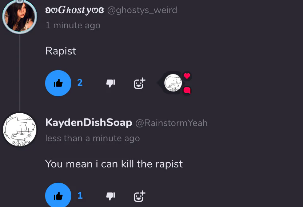Click the like count 2

80,82
